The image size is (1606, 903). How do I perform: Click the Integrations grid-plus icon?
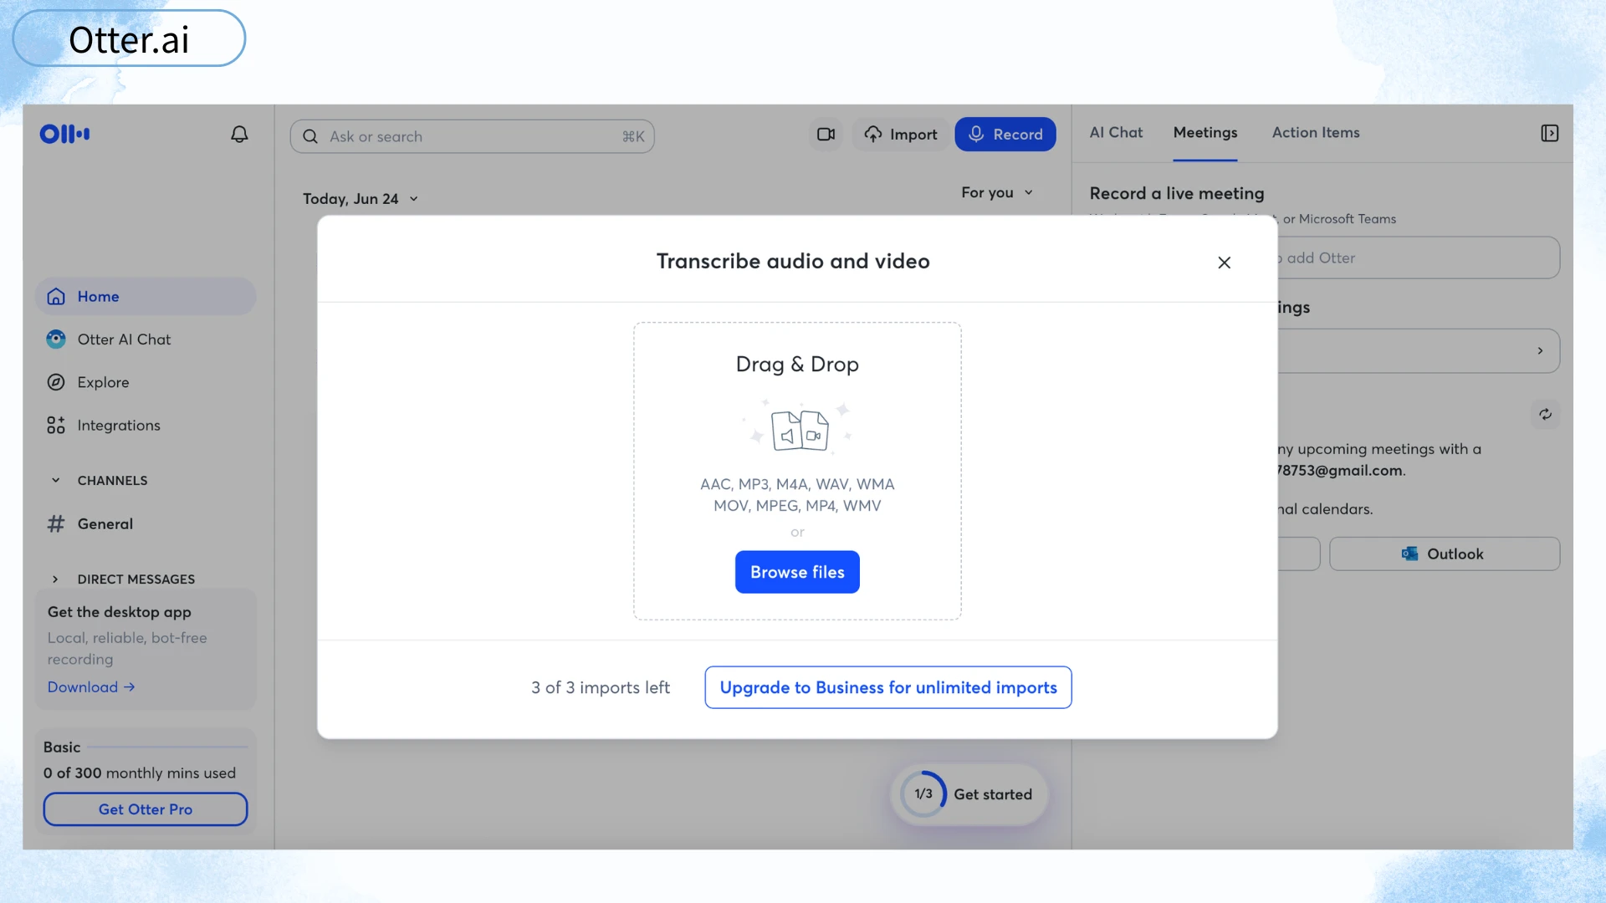coord(56,426)
